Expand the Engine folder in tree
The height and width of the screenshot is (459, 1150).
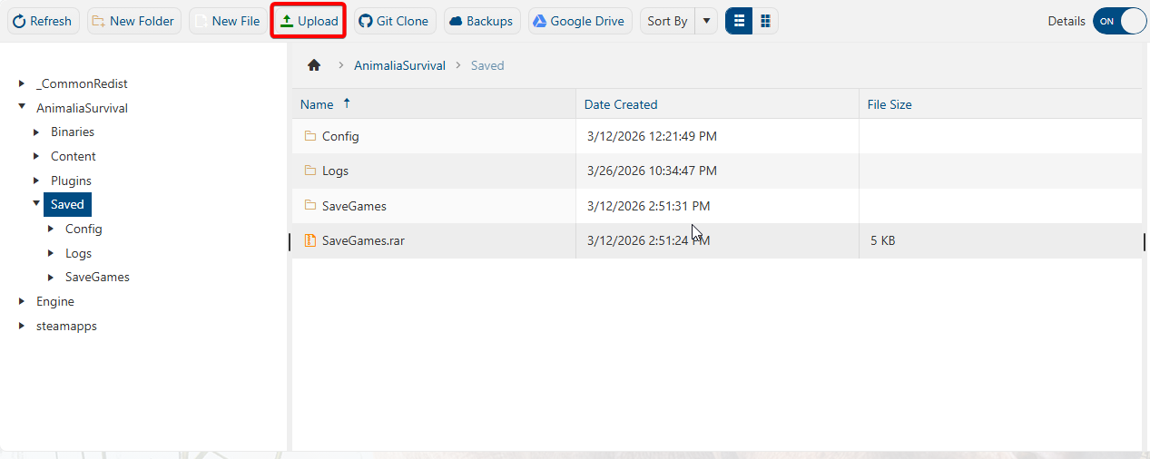coord(22,301)
